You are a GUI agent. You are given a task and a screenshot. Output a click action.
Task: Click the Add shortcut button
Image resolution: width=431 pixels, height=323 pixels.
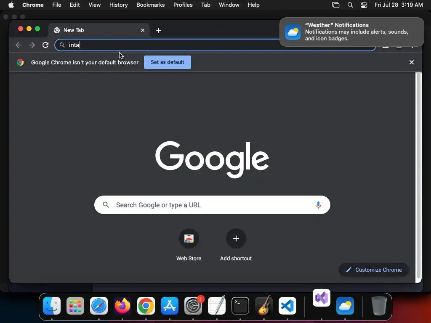click(x=236, y=245)
